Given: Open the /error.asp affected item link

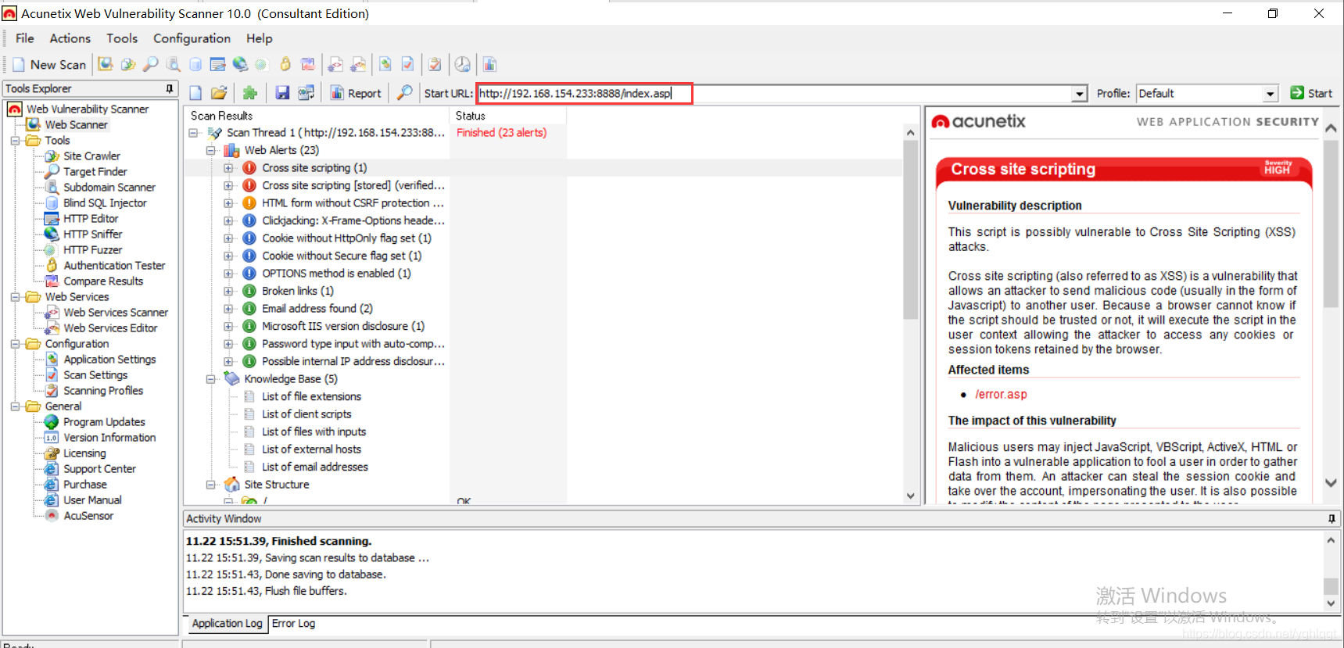Looking at the screenshot, I should (x=1001, y=395).
